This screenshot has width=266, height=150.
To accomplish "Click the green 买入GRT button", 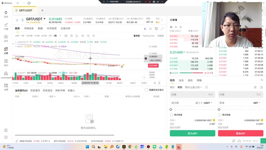I will click(192, 133).
